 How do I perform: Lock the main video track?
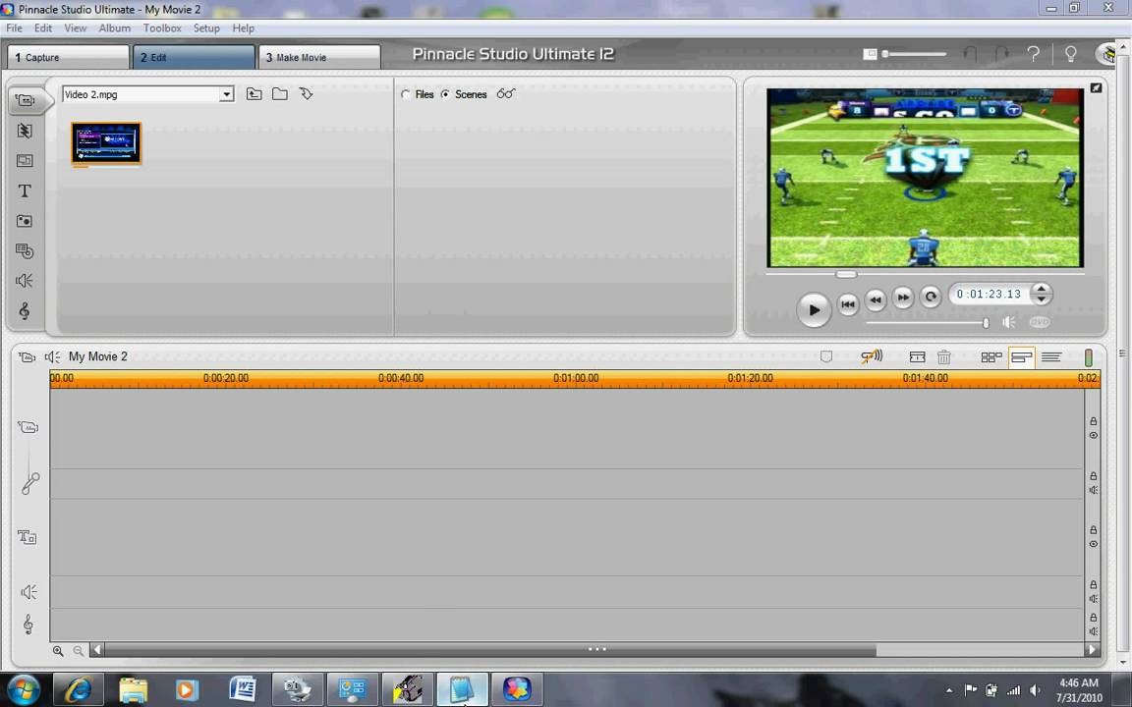click(1093, 421)
